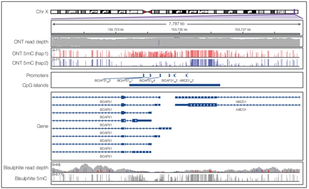Select the ONT 5mC (hap1) track name
Image resolution: width=309 pixels, height=189 pixels.
[x=30, y=53]
